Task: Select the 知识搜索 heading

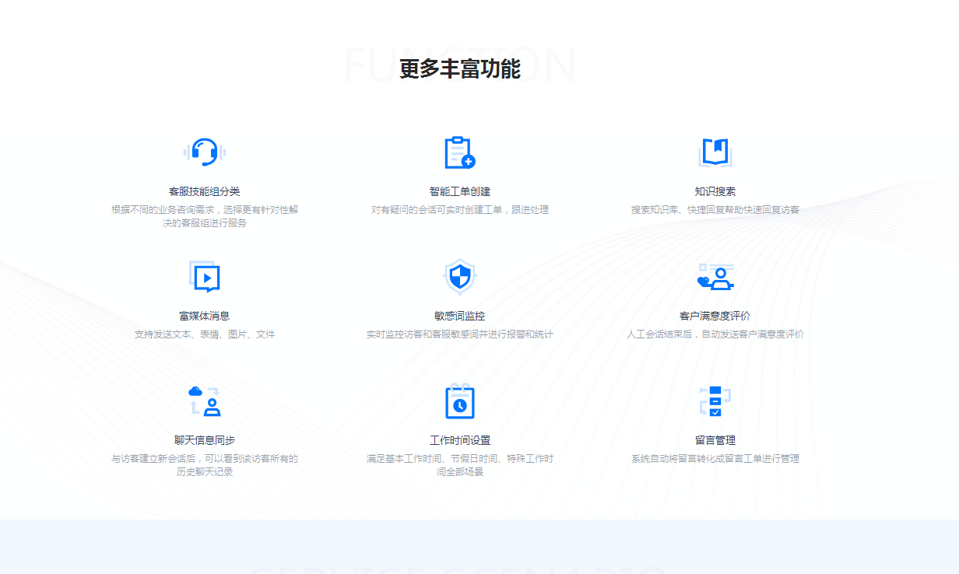Action: (x=715, y=191)
